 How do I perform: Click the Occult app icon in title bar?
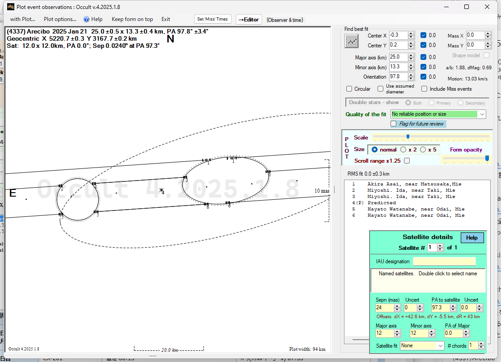pos(11,7)
